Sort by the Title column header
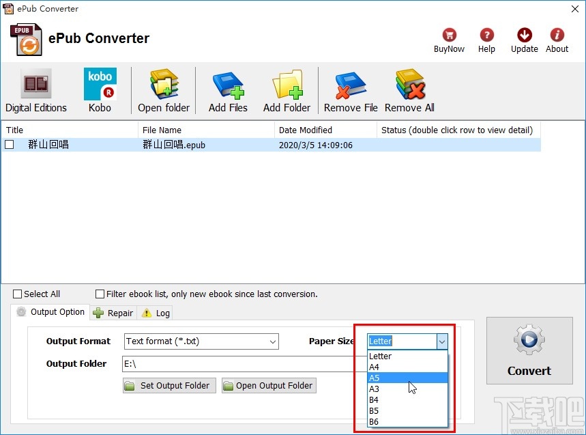 click(70, 130)
